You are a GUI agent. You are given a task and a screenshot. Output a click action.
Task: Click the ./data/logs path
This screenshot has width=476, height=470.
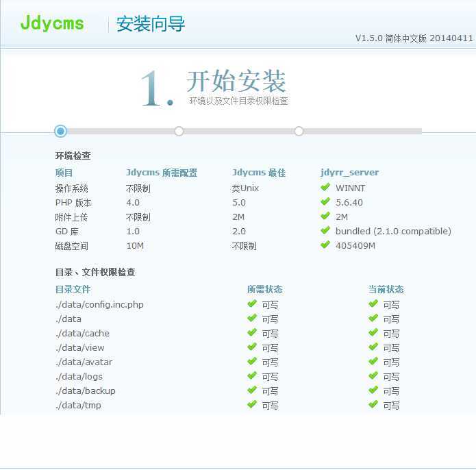click(79, 377)
